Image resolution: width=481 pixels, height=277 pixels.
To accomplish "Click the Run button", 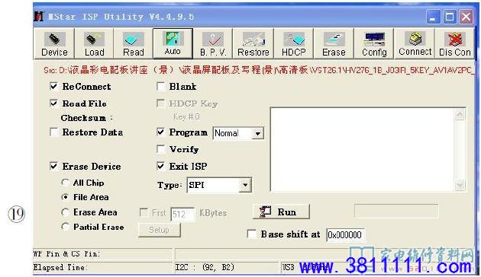I will point(281,212).
